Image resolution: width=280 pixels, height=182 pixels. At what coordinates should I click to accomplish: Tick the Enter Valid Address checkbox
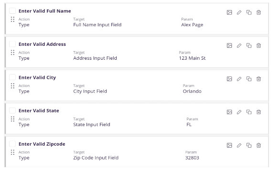(x=12, y=44)
